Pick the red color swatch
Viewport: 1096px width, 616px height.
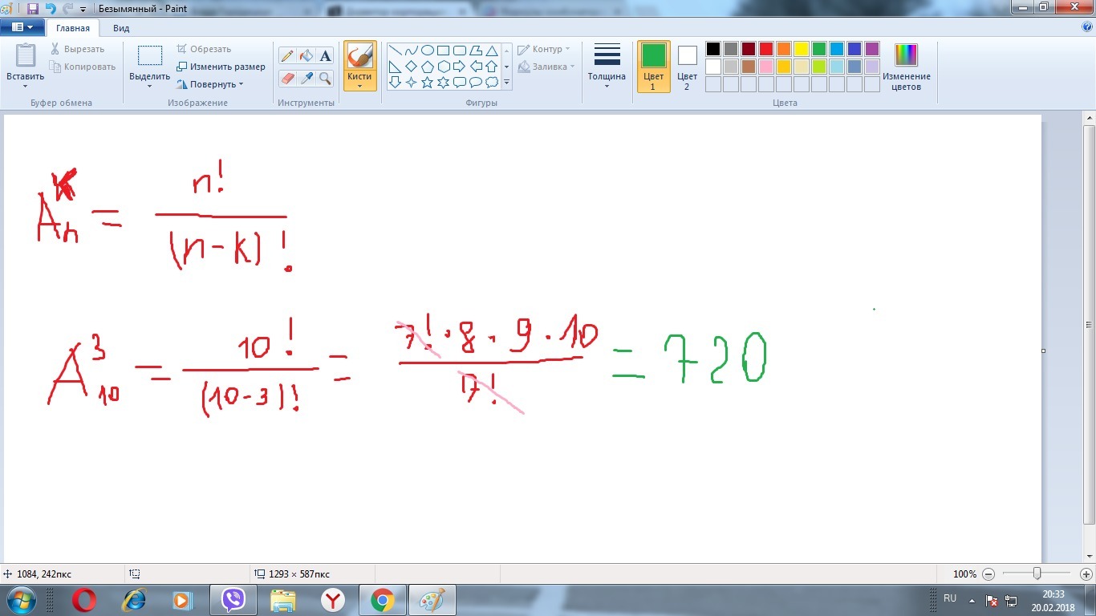(765, 49)
